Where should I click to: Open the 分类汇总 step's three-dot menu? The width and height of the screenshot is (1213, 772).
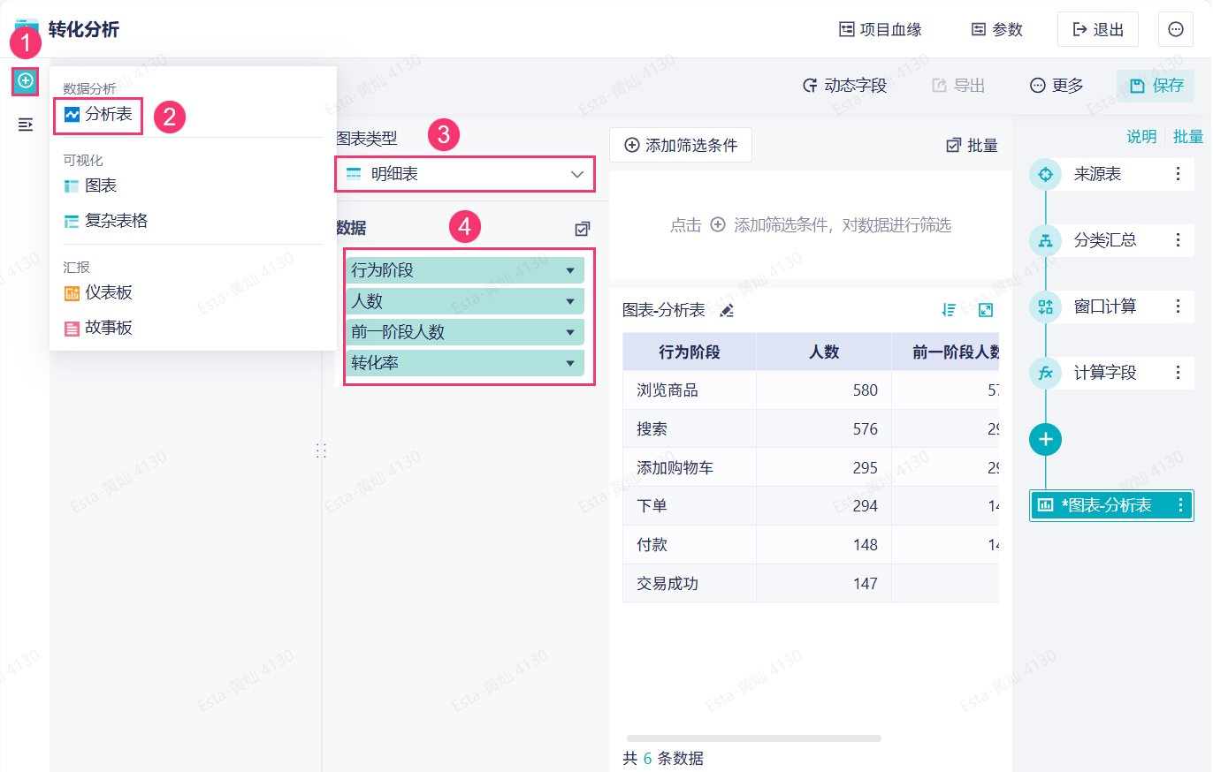pos(1178,240)
